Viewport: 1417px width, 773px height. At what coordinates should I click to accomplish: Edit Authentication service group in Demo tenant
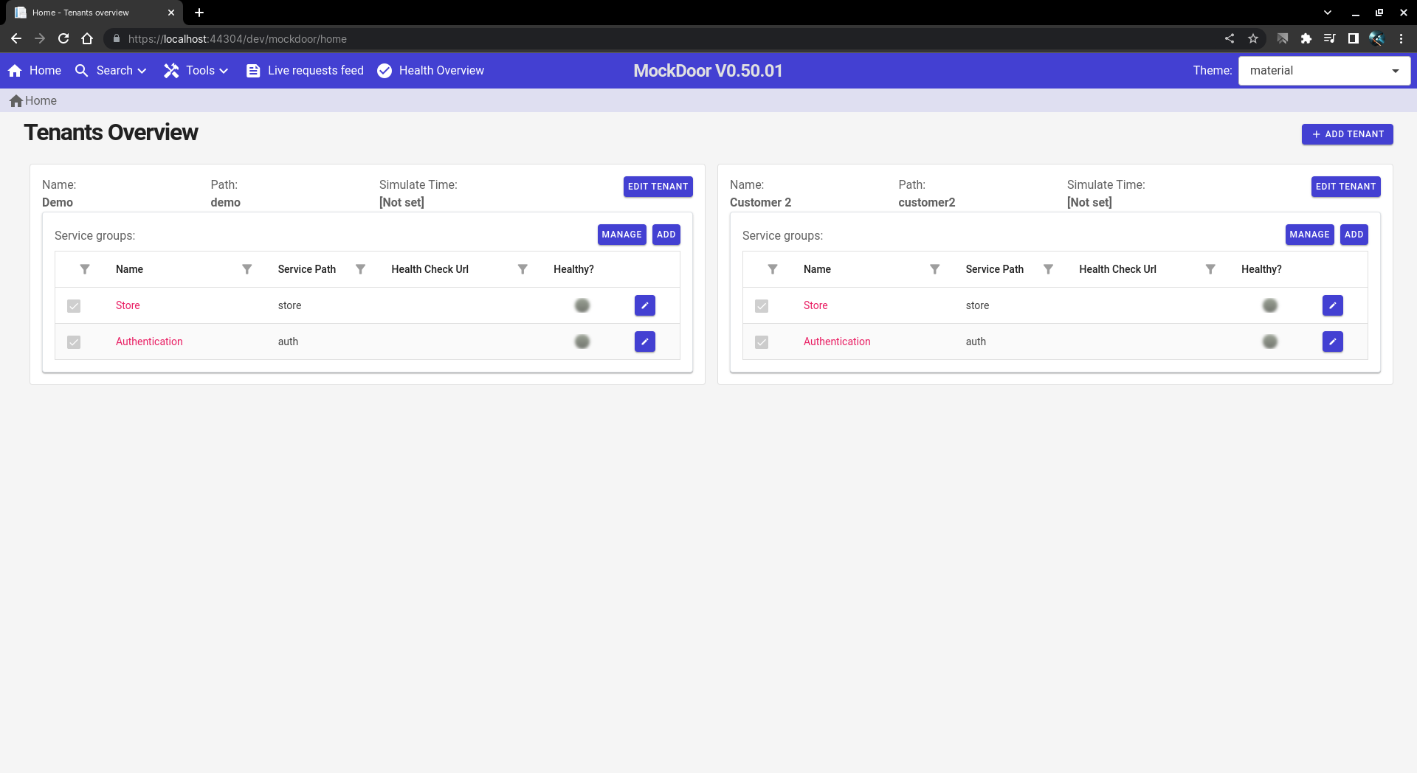coord(645,342)
